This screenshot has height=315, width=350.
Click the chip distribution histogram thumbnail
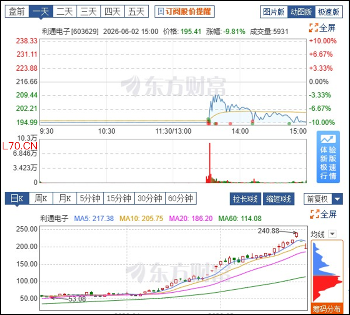coord(327,272)
